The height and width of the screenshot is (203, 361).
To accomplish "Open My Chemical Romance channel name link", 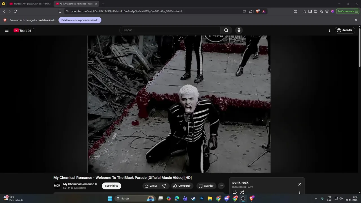I will click(79, 184).
